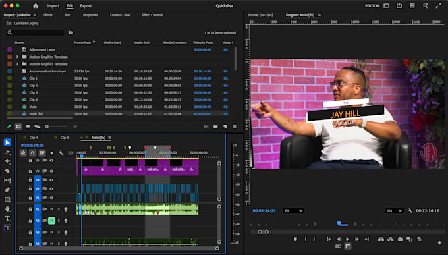This screenshot has height=255, width=448.
Task: Click blue label swatch of A conversation intro.mp4
Action: (9, 71)
